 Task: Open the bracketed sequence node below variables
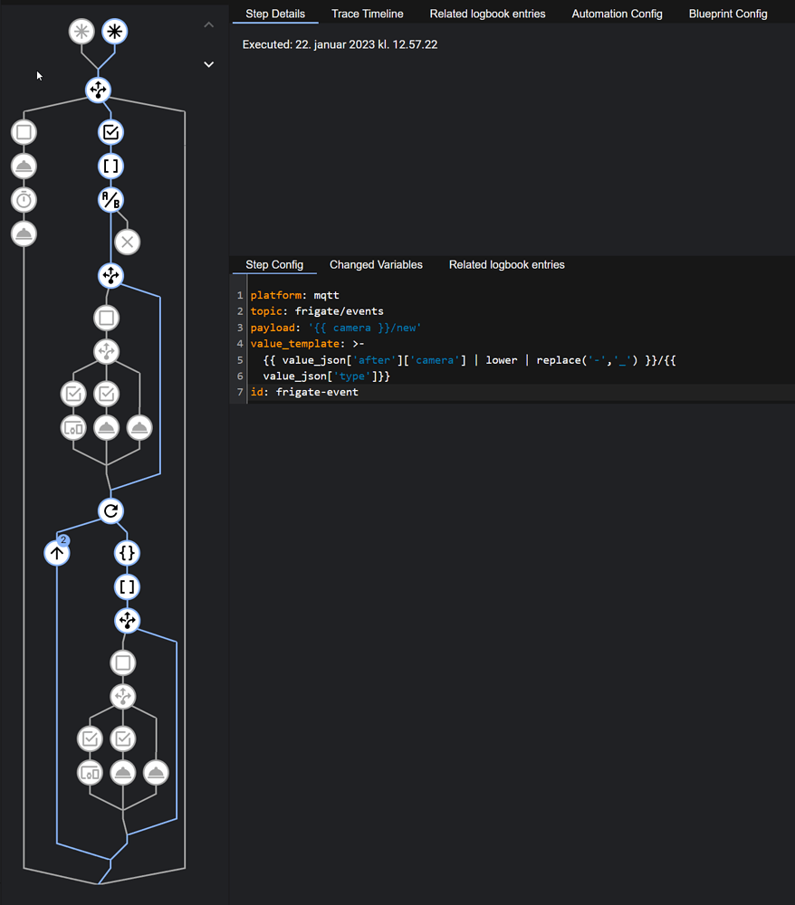point(127,586)
